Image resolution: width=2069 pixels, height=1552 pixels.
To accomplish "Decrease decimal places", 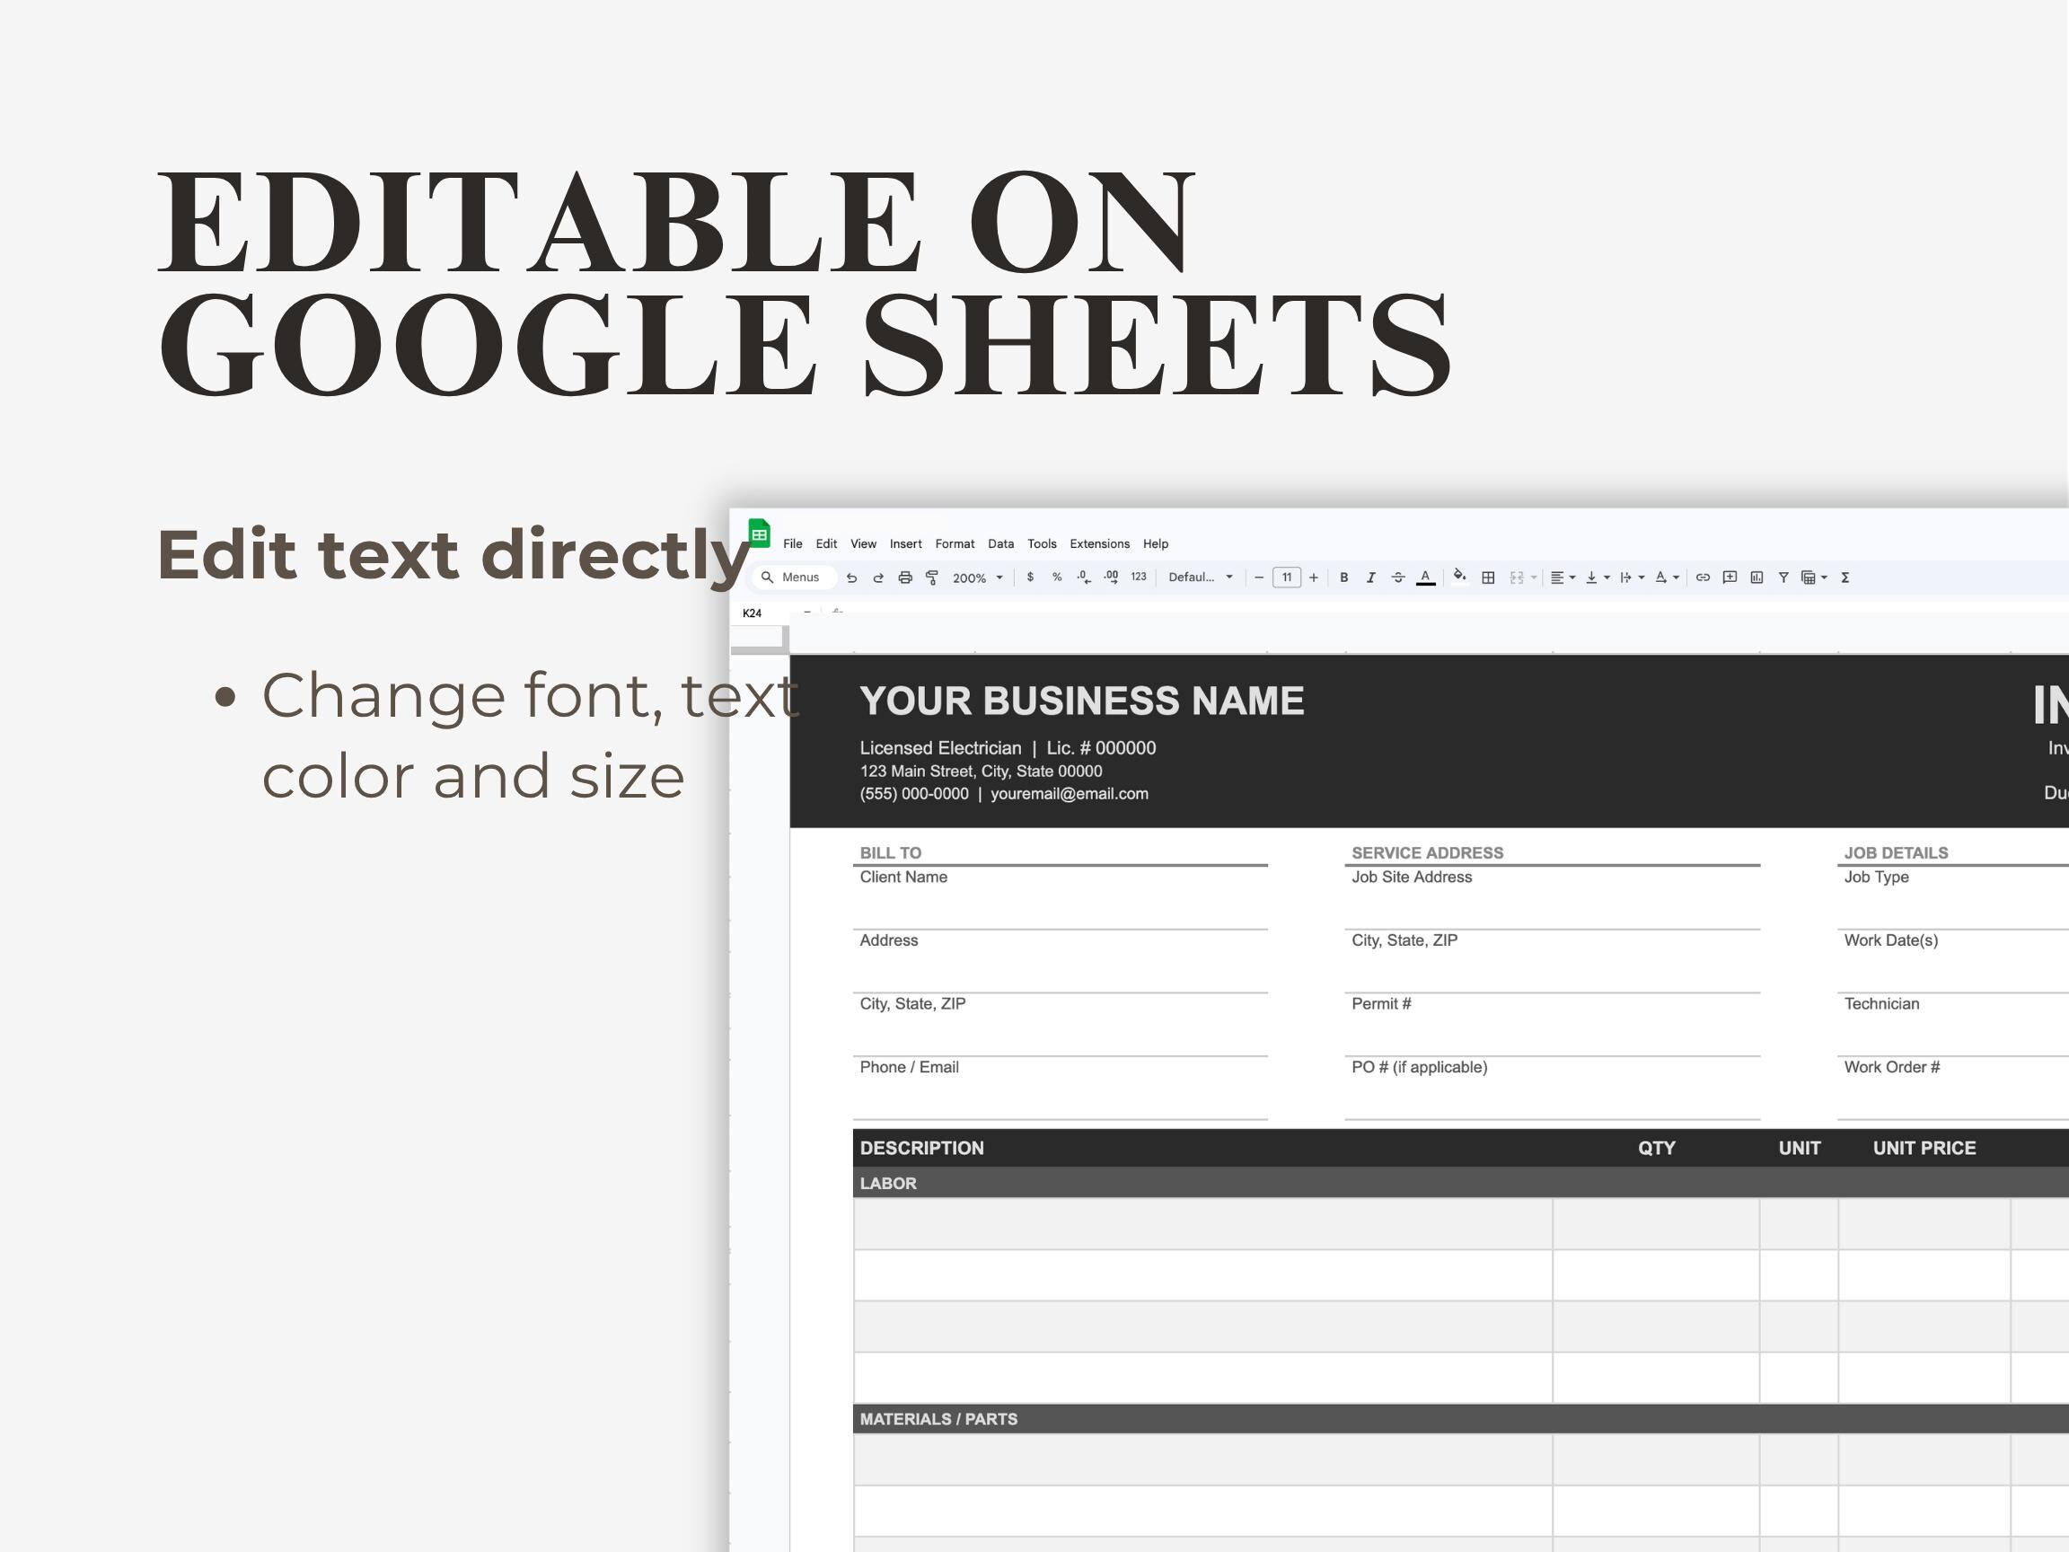I will (x=1084, y=578).
